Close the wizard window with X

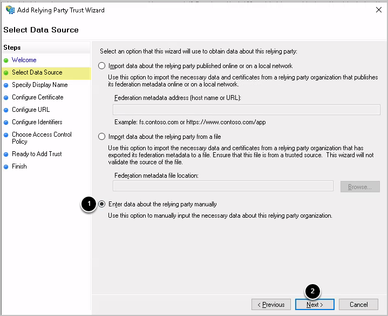click(379, 10)
